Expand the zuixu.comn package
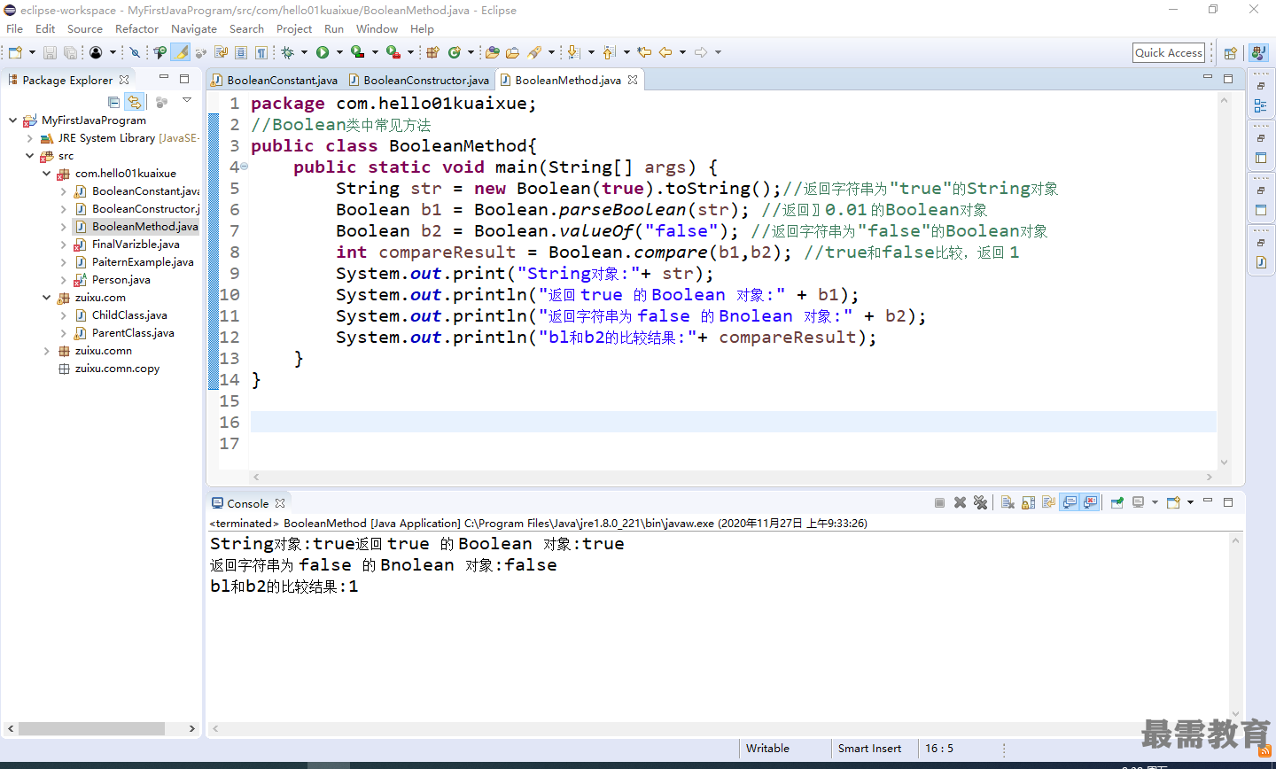This screenshot has width=1276, height=769. [46, 351]
